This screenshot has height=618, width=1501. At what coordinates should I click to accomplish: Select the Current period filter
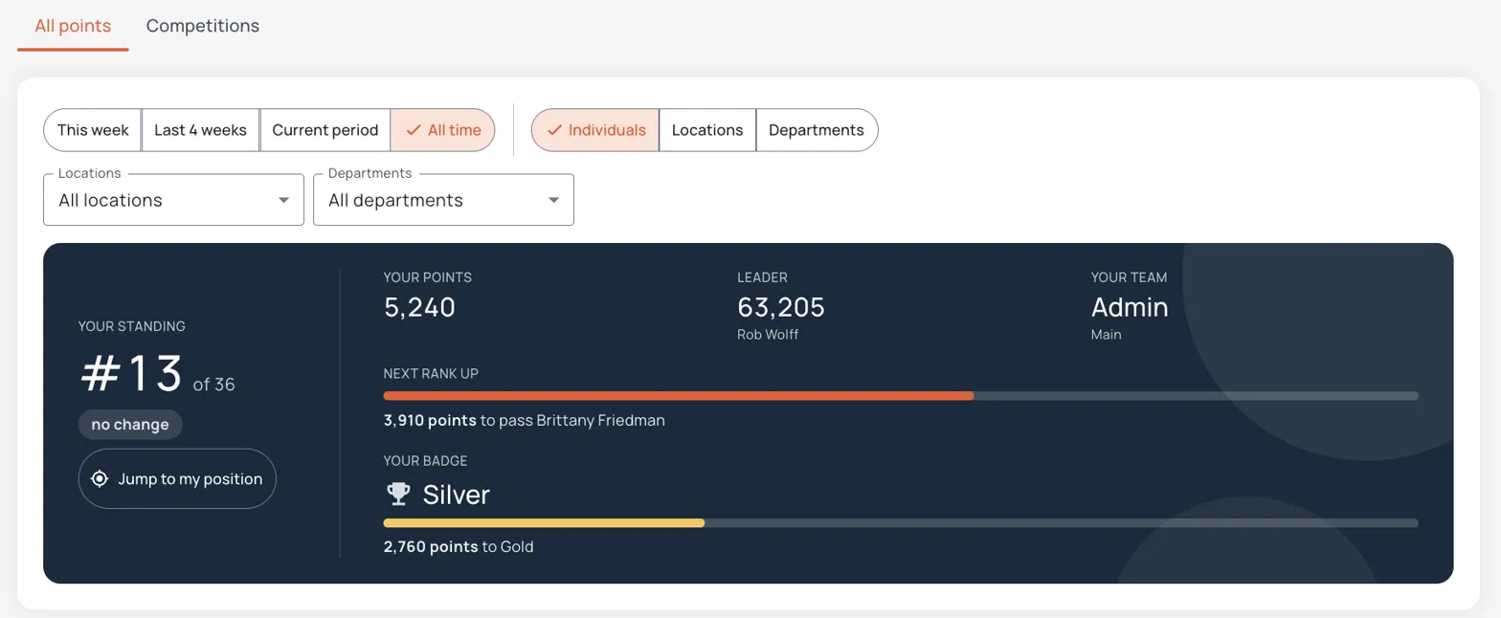point(325,130)
